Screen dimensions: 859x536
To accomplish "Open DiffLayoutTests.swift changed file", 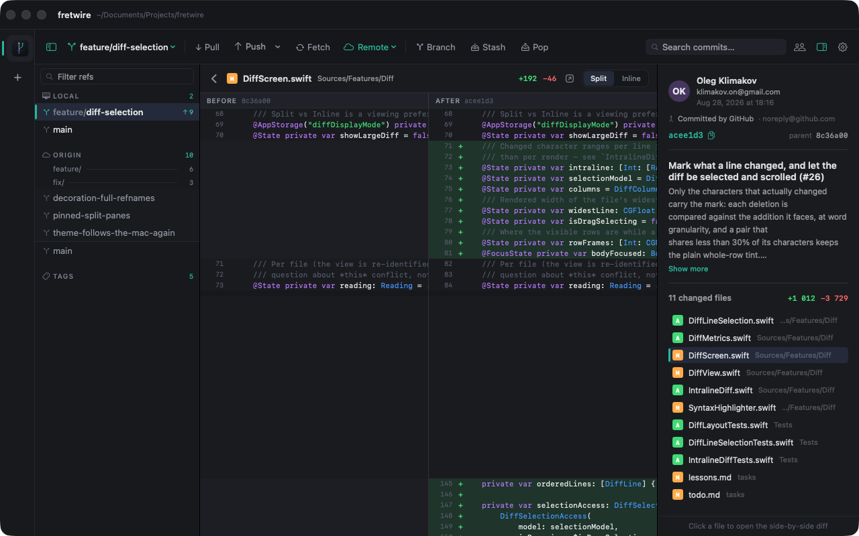I will click(758, 425).
